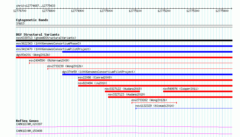Open gene label CAMK1D|NM_020397
The image size is (240, 137).
(x=29, y=124)
